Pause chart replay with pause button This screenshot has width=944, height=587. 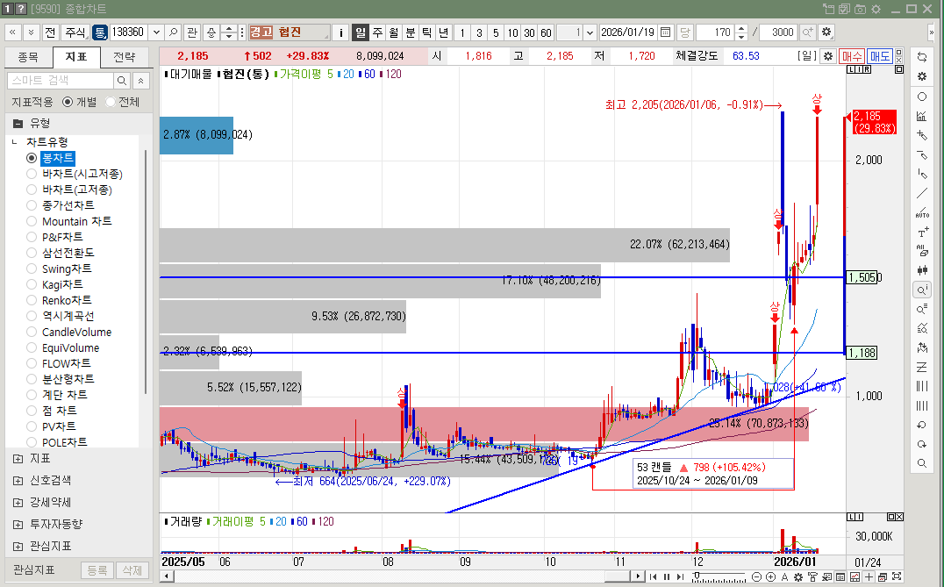[667, 576]
